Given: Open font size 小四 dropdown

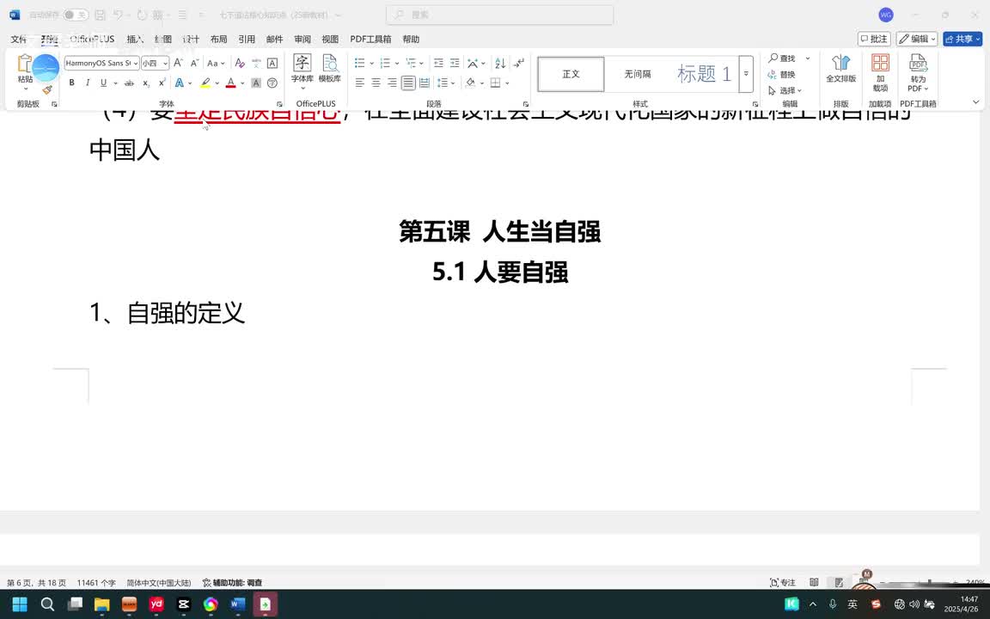Looking at the screenshot, I should tap(165, 63).
